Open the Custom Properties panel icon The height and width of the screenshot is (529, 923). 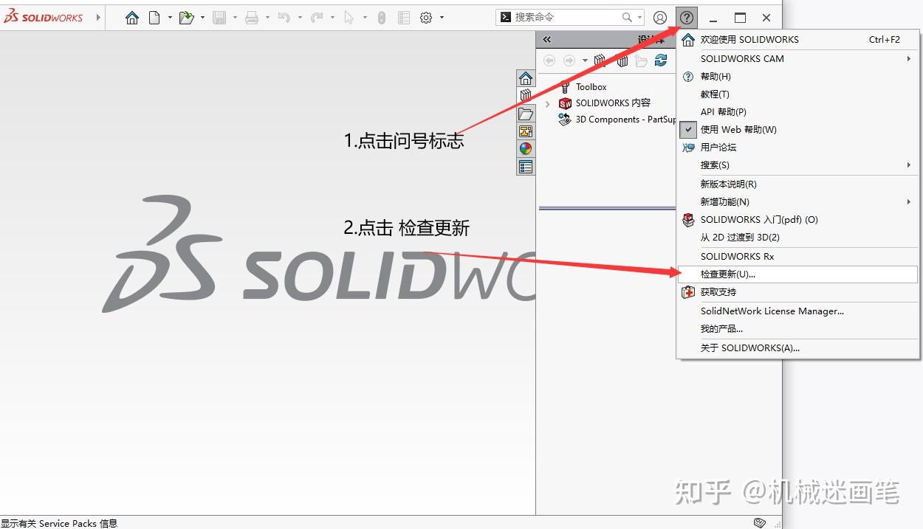tap(526, 131)
